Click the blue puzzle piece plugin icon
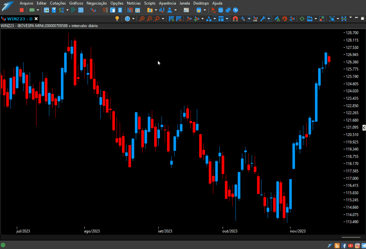The width and height of the screenshot is (366, 249). point(228,10)
